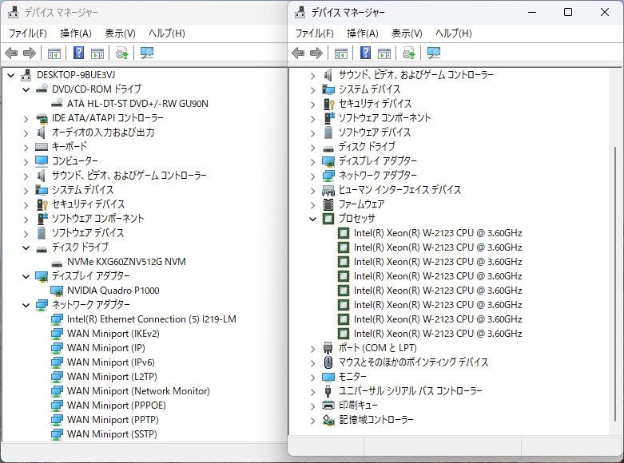The height and width of the screenshot is (463, 624).
Task: Open ファイル(F) menu in right window
Action: pos(314,33)
